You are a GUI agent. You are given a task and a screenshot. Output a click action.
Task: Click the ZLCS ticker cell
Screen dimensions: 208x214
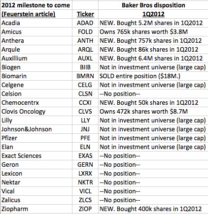coord(85,200)
